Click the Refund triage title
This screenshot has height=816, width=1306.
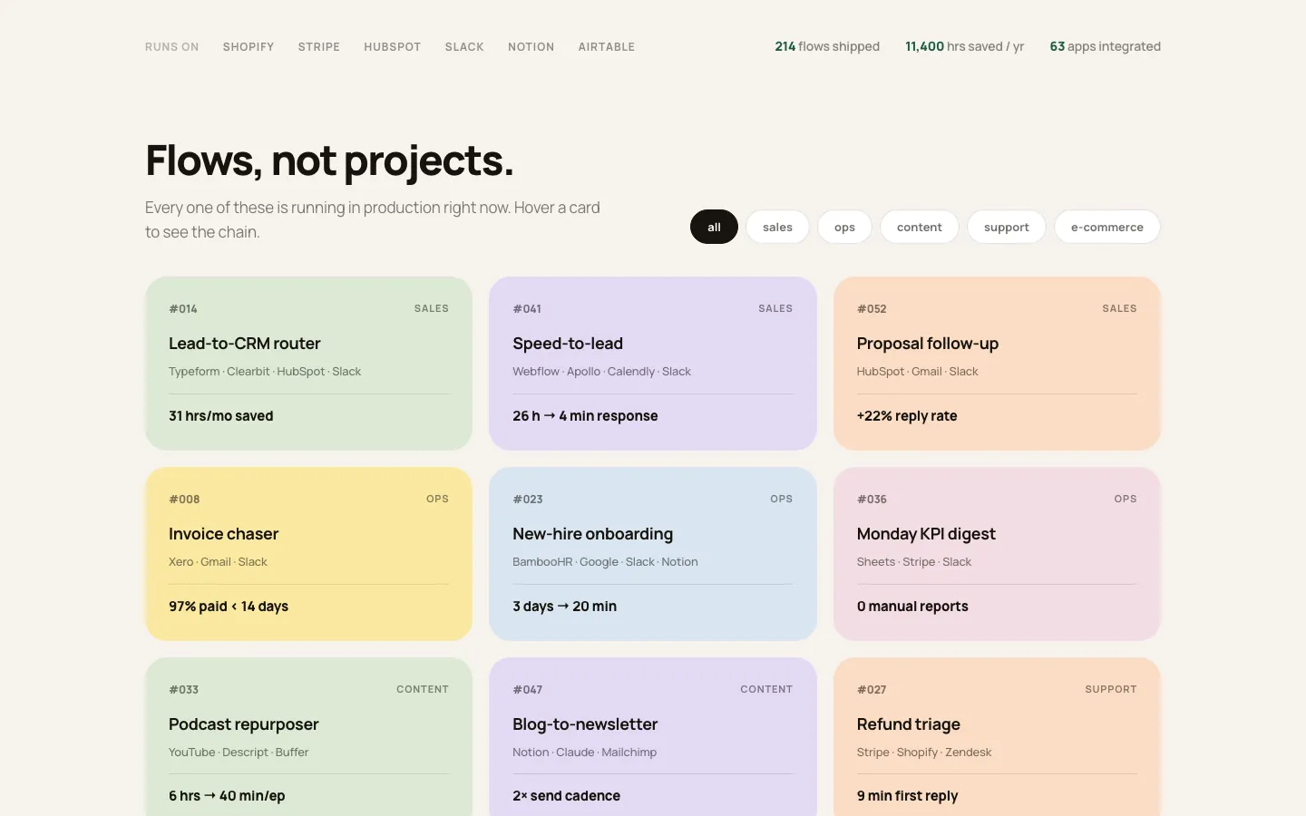pyautogui.click(x=908, y=724)
